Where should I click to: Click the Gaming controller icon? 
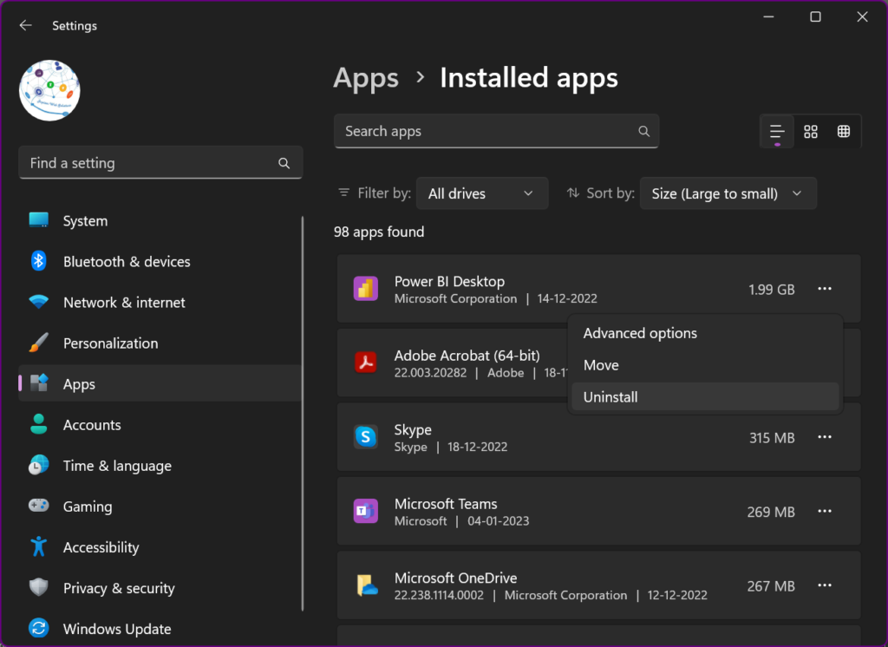[38, 506]
